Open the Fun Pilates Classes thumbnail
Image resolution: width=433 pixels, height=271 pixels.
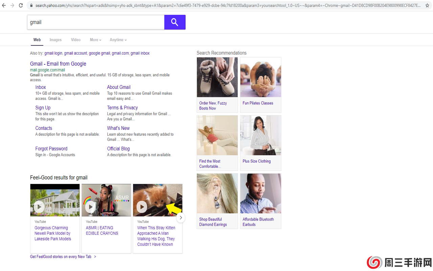coord(260,77)
